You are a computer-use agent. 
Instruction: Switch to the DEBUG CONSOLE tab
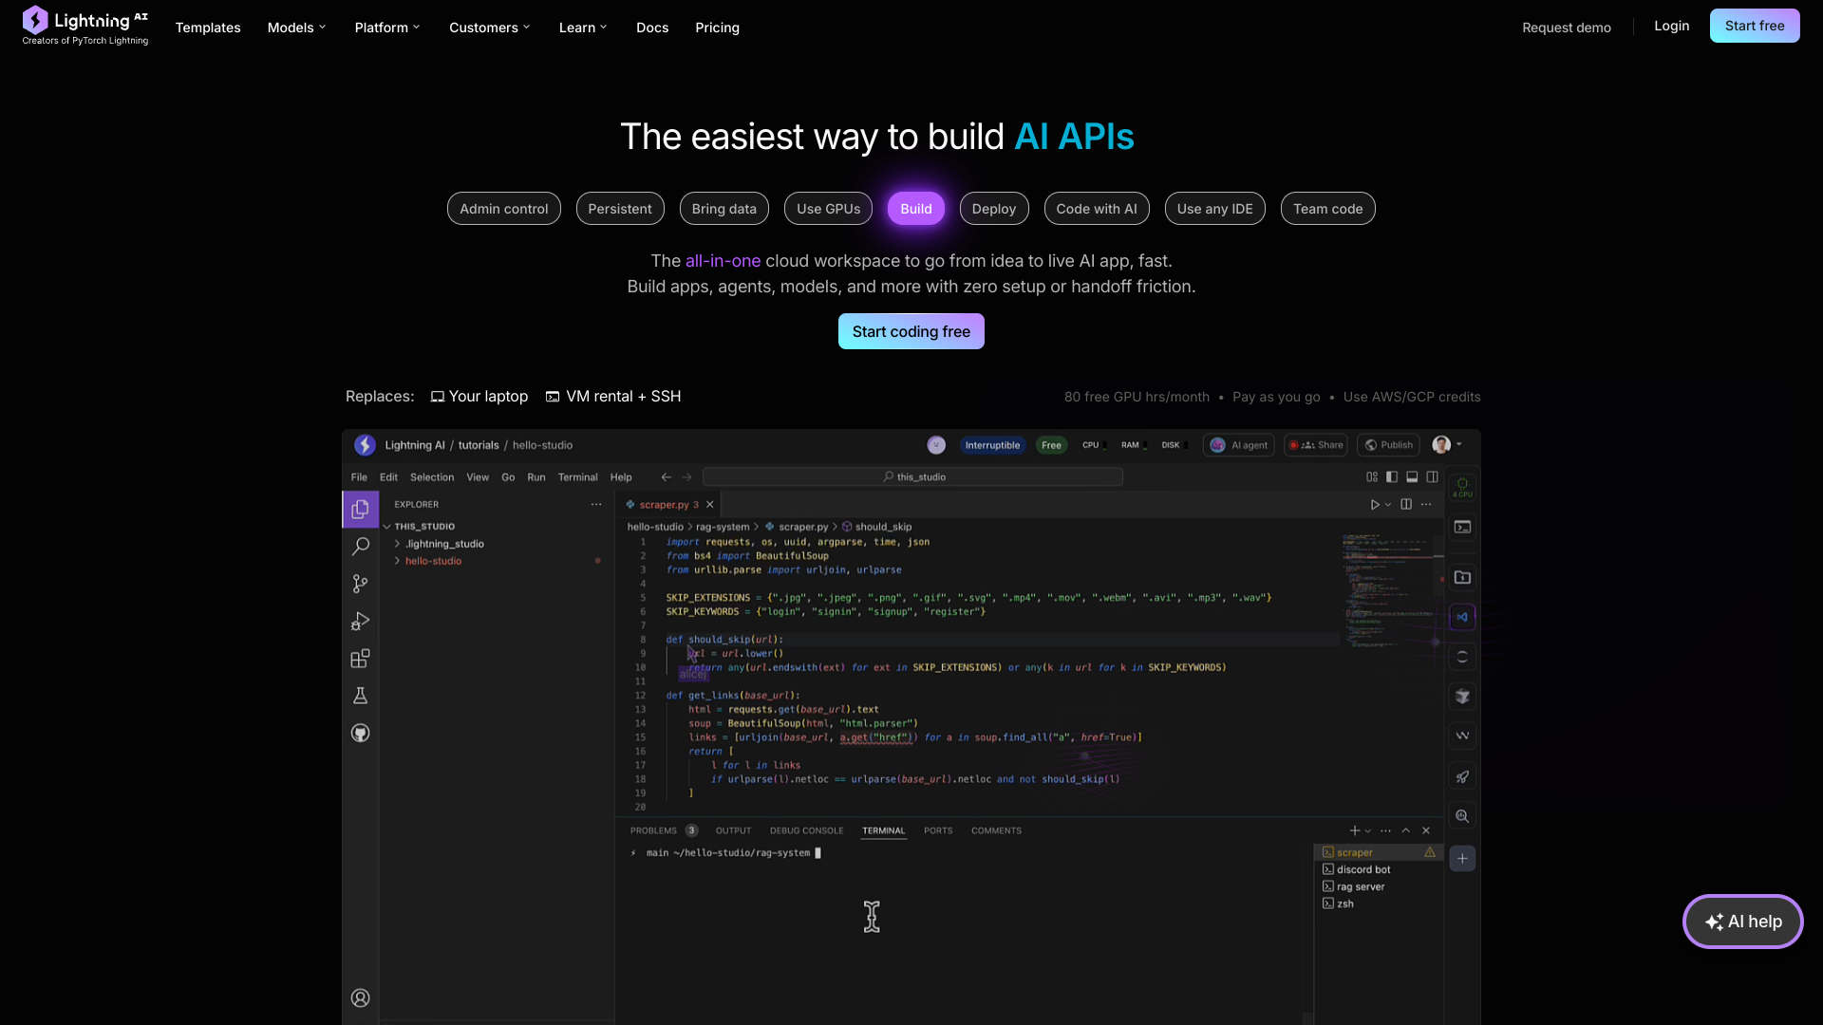(806, 829)
